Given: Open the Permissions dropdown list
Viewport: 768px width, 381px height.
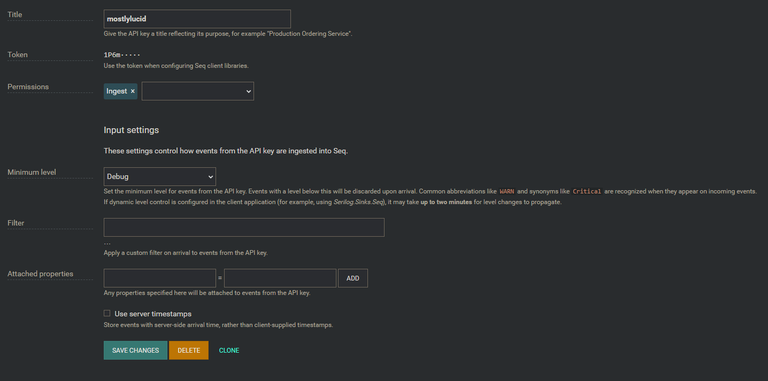Looking at the screenshot, I should pyautogui.click(x=198, y=91).
